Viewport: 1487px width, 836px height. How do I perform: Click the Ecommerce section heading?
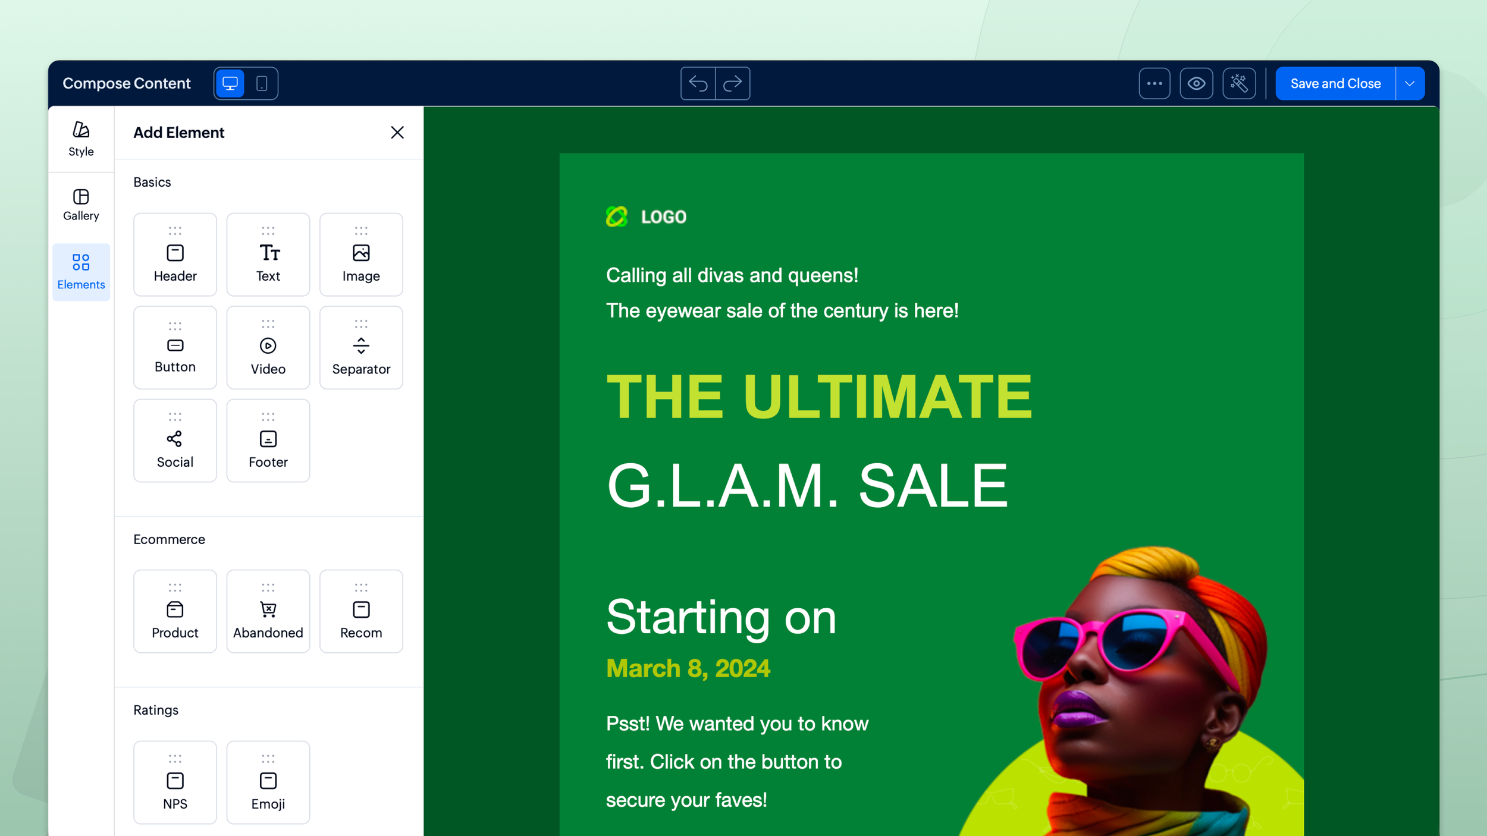[169, 539]
